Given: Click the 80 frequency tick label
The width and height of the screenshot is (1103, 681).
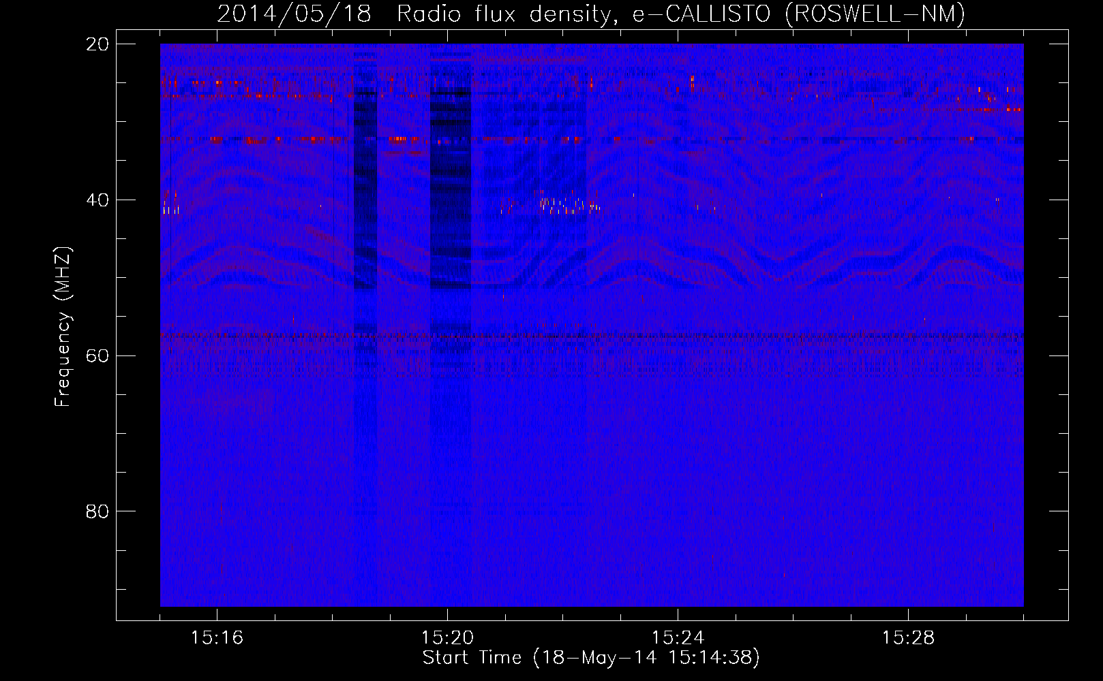Looking at the screenshot, I should [x=97, y=511].
